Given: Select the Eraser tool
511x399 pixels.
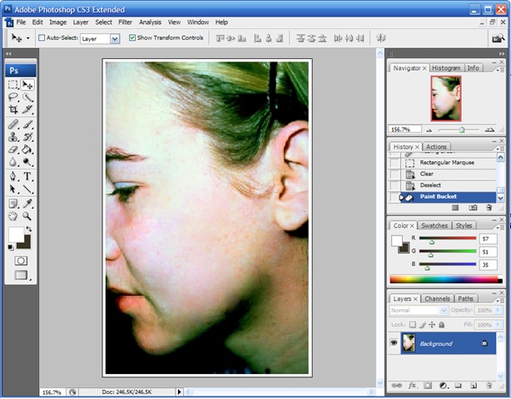Looking at the screenshot, I should click(13, 150).
